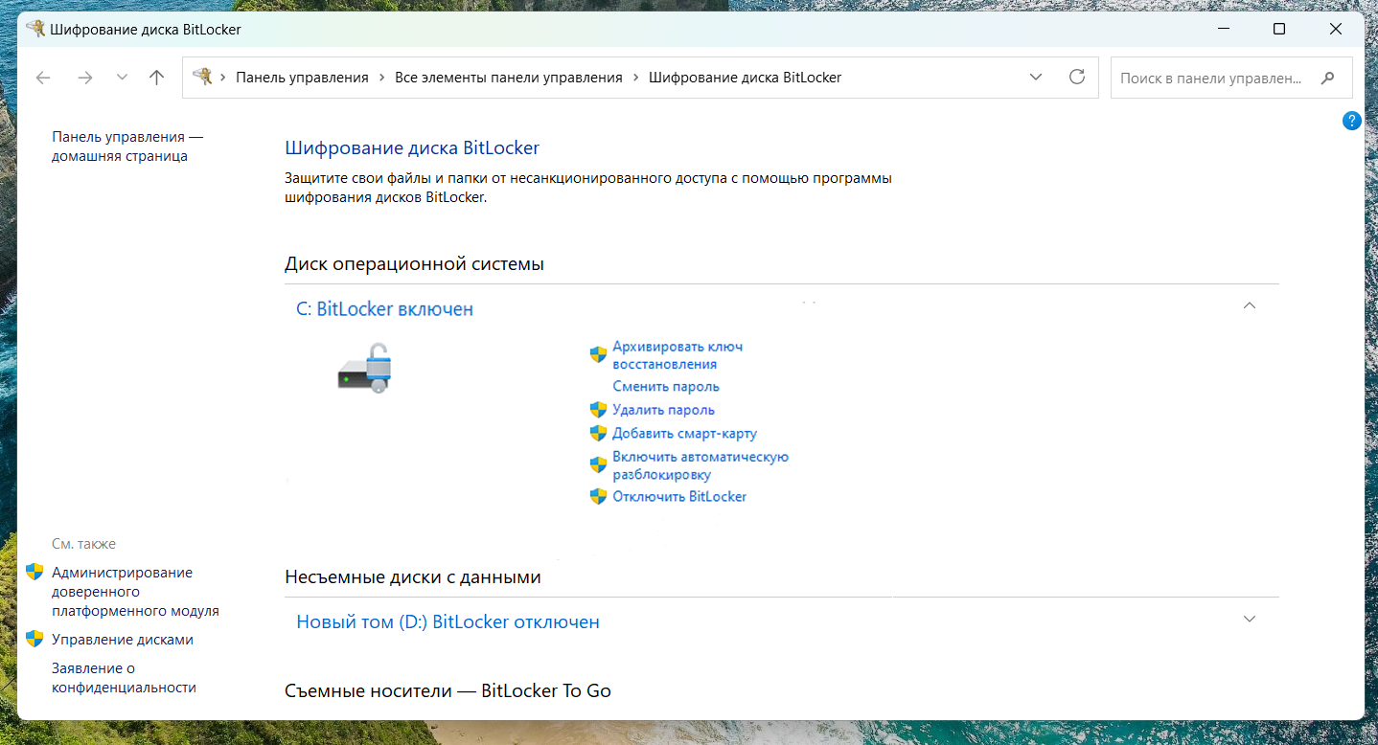Open the address bar history dropdown
The image size is (1378, 745).
(x=1035, y=78)
